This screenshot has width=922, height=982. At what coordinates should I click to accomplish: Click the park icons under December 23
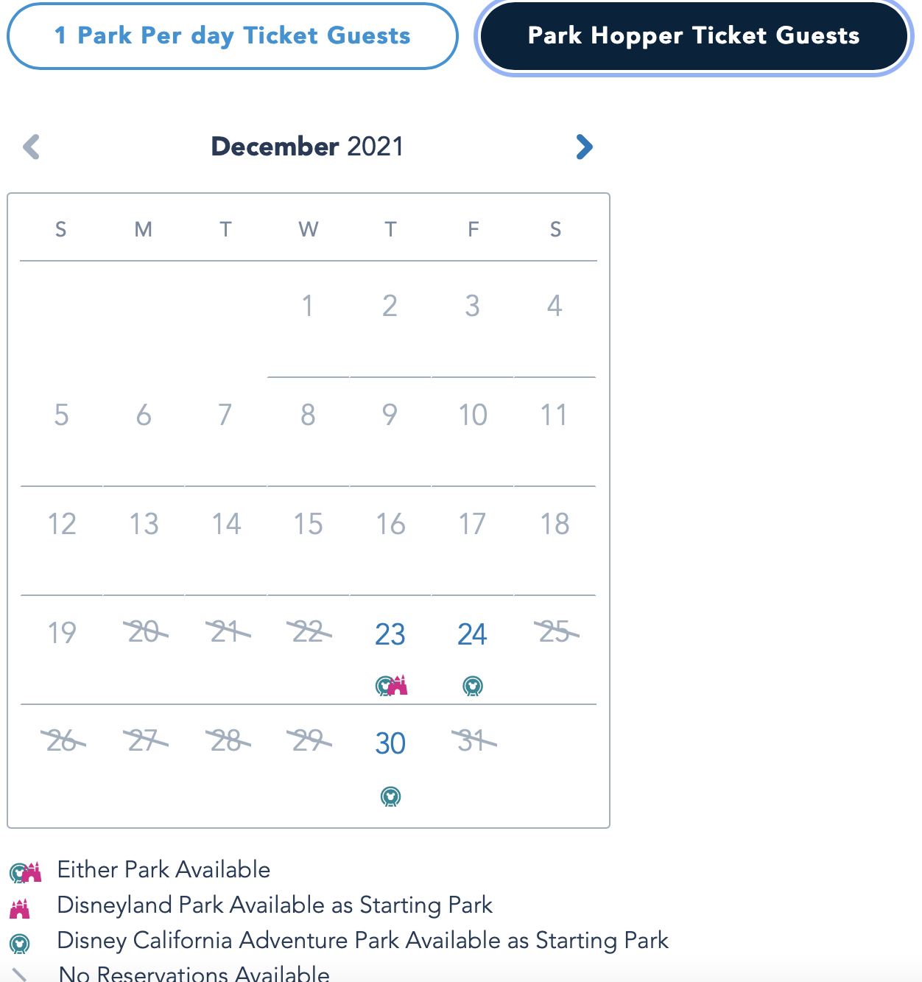(x=391, y=686)
